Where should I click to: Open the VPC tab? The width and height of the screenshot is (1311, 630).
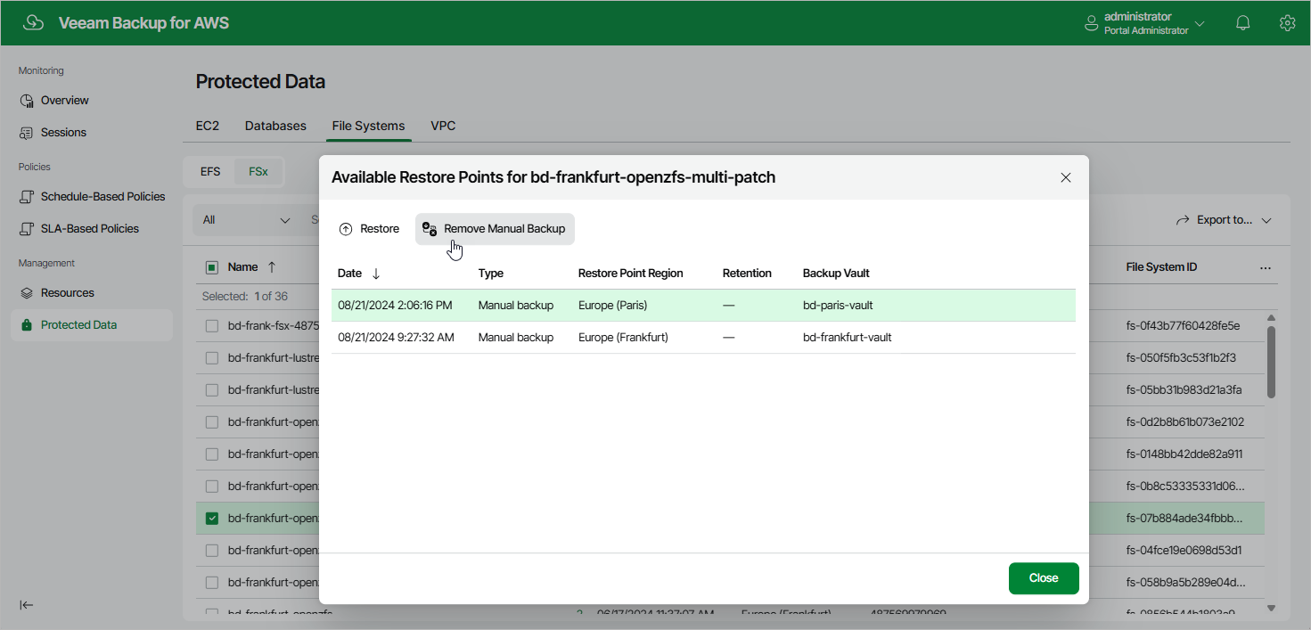(443, 126)
